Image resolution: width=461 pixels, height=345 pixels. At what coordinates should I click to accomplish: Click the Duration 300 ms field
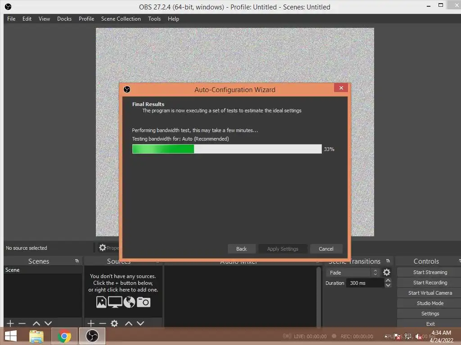click(x=365, y=283)
